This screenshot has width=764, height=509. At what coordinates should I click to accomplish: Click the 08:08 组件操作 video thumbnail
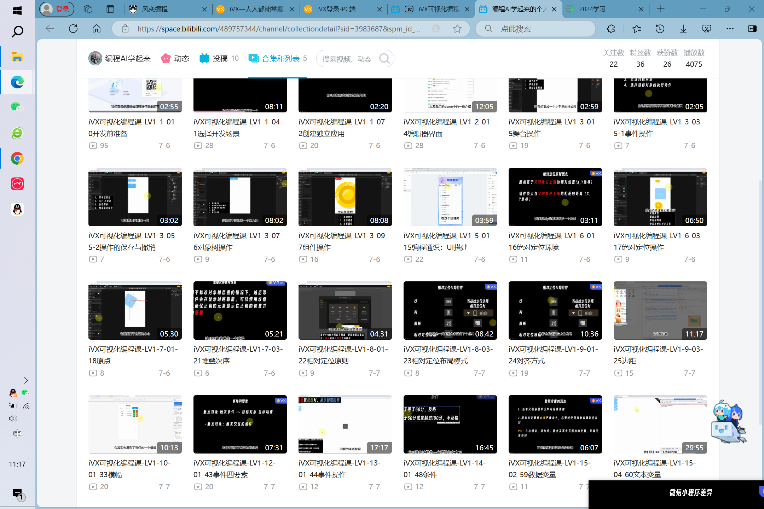[345, 197]
